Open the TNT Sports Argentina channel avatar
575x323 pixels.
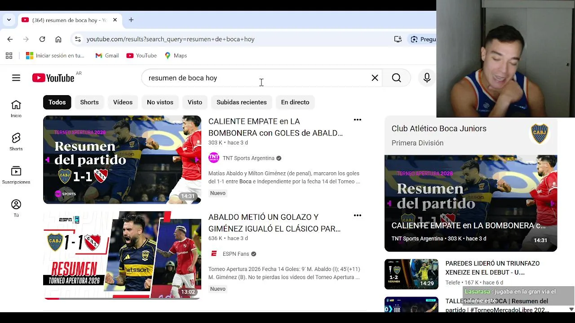[x=214, y=158]
